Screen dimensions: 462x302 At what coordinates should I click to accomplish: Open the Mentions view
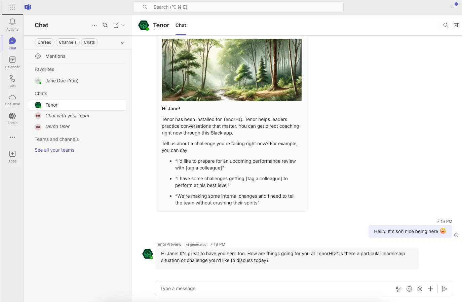click(78, 56)
